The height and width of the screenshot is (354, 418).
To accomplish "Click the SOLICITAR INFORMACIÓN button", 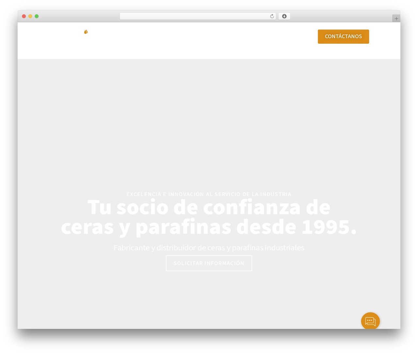I will click(209, 263).
